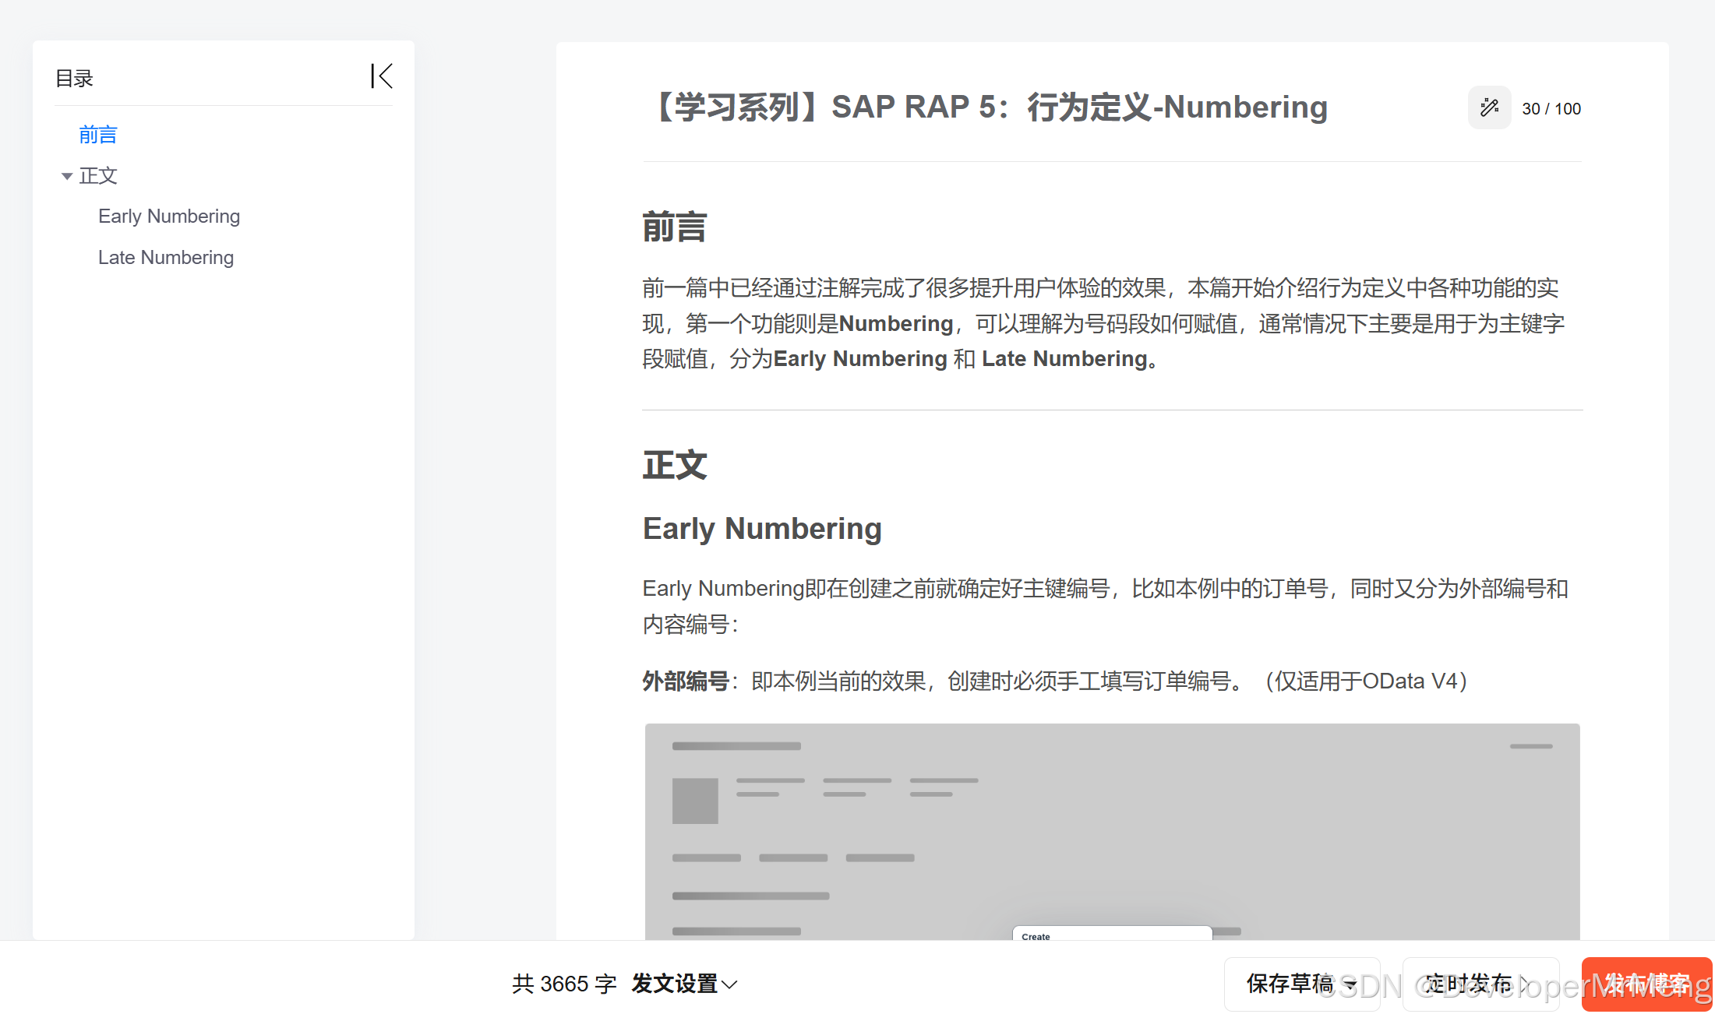
Task: Click the Create dialog inside embedded image
Action: click(1112, 933)
